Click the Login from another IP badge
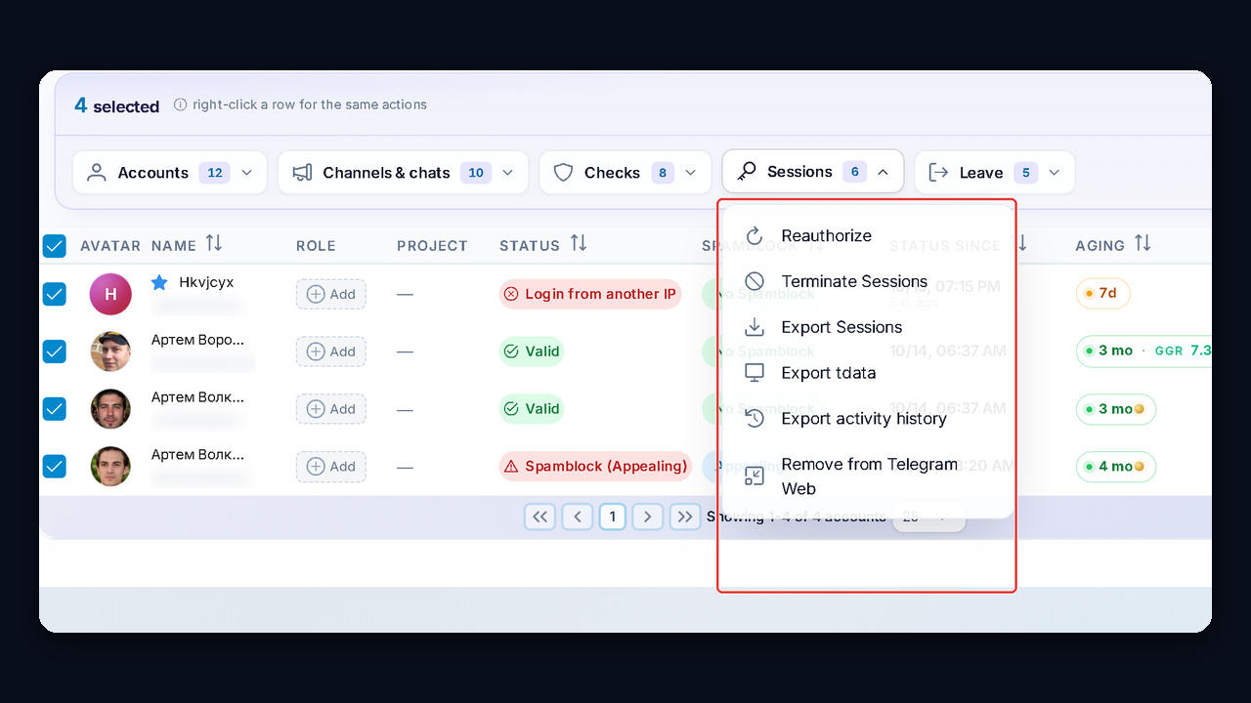Viewport: 1251px width, 703px height. click(x=589, y=294)
